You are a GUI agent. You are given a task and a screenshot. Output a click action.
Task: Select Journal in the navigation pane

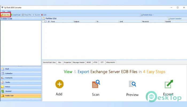[21, 91]
